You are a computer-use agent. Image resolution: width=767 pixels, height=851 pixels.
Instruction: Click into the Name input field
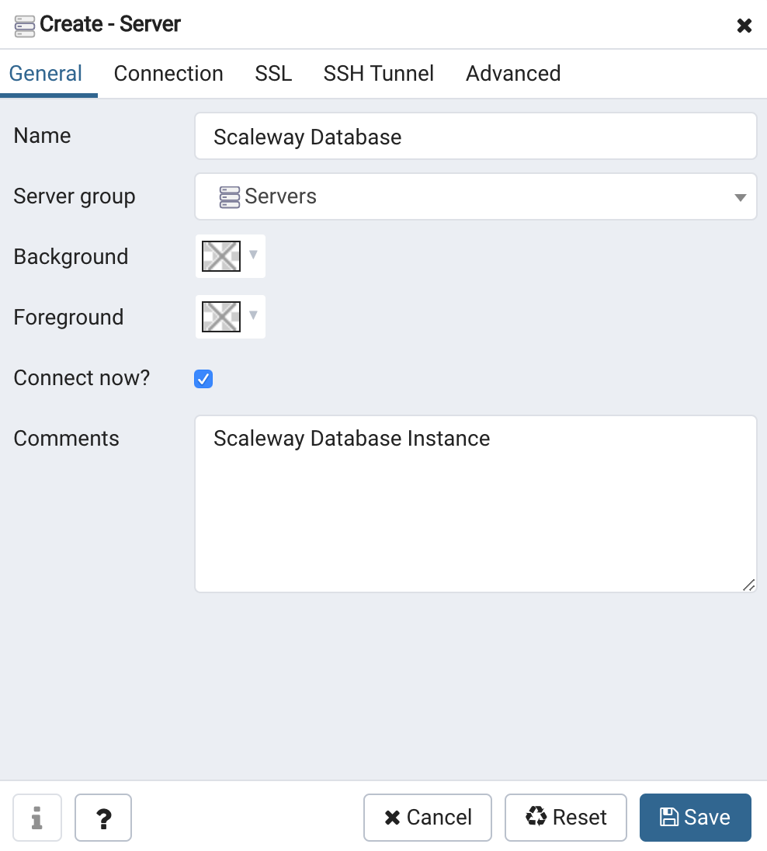tap(475, 137)
